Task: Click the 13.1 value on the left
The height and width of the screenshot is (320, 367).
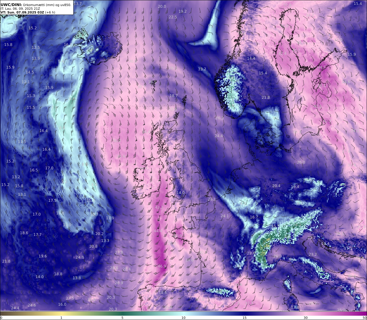Action: (x=22, y=194)
